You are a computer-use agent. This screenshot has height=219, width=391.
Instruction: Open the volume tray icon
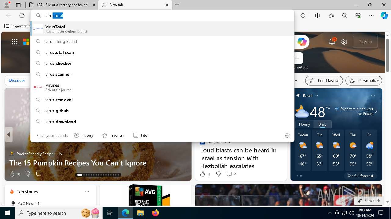[x=352, y=213]
